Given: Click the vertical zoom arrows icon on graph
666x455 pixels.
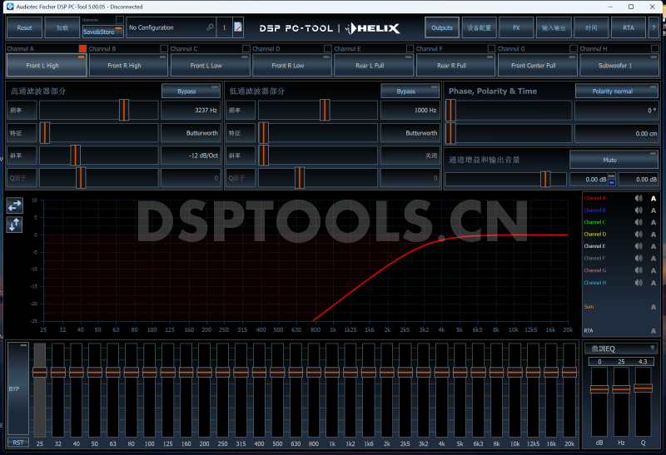Looking at the screenshot, I should [x=14, y=225].
